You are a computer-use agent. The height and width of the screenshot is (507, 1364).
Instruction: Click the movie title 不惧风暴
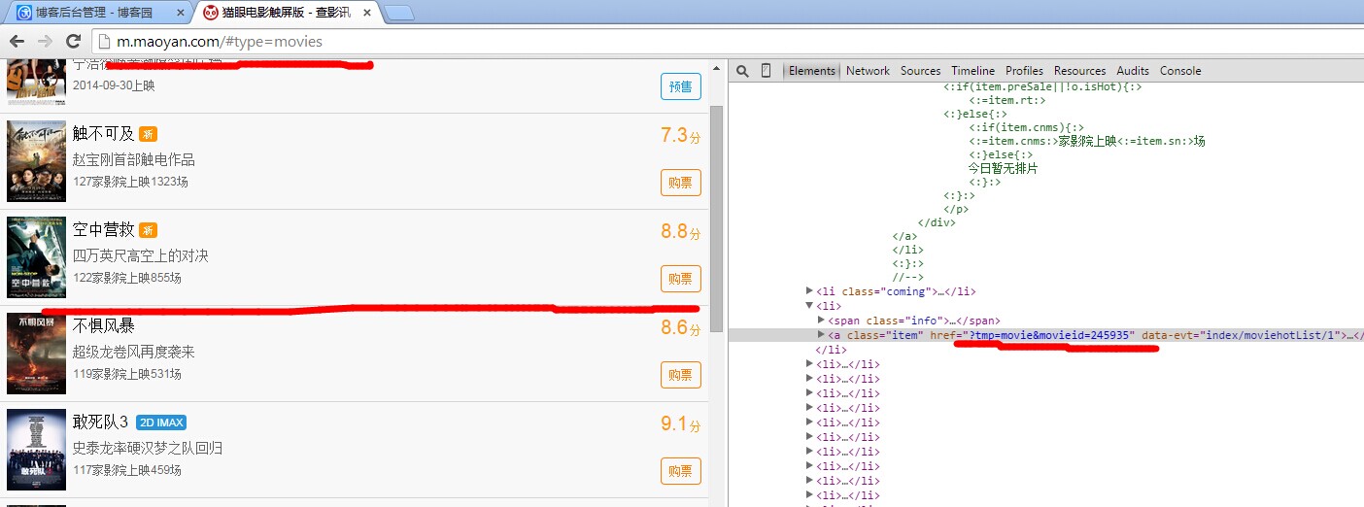[103, 326]
